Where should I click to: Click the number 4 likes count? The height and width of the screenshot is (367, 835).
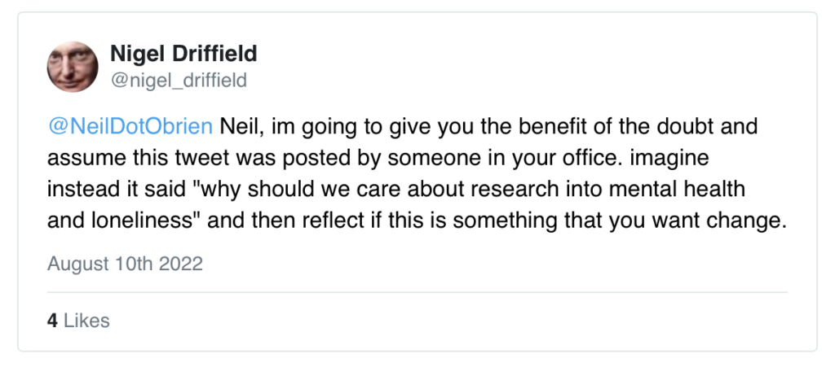[x=52, y=321]
